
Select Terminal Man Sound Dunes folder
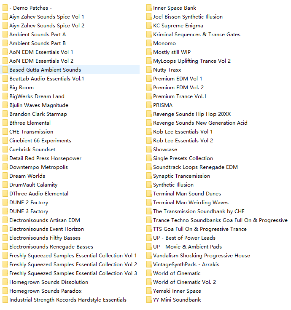coord(187,194)
